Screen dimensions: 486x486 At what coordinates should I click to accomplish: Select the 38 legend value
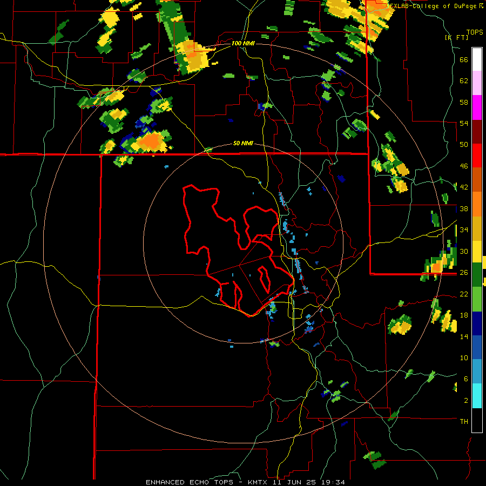pyautogui.click(x=464, y=209)
